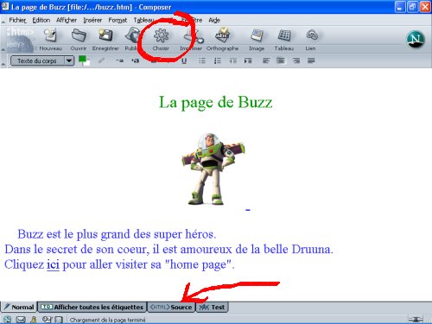
Task: Toggle underline formatting
Action: pos(184,60)
